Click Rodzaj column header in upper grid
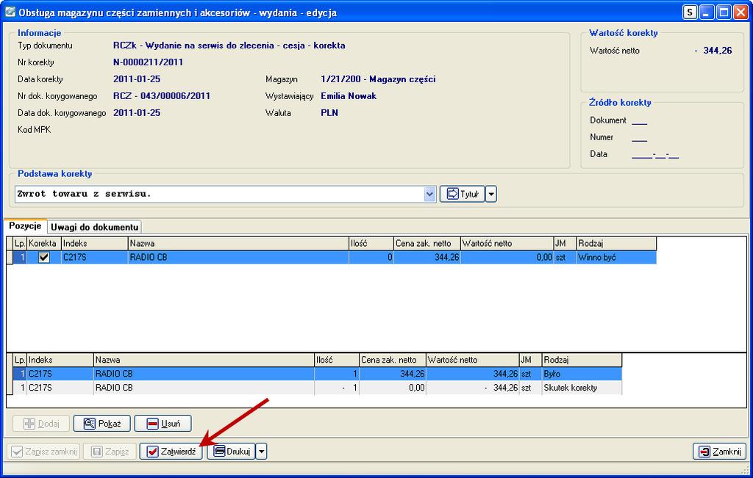 click(x=616, y=244)
